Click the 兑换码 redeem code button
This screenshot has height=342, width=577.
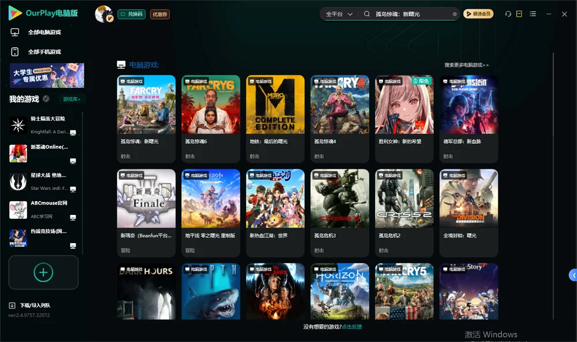pyautogui.click(x=132, y=14)
